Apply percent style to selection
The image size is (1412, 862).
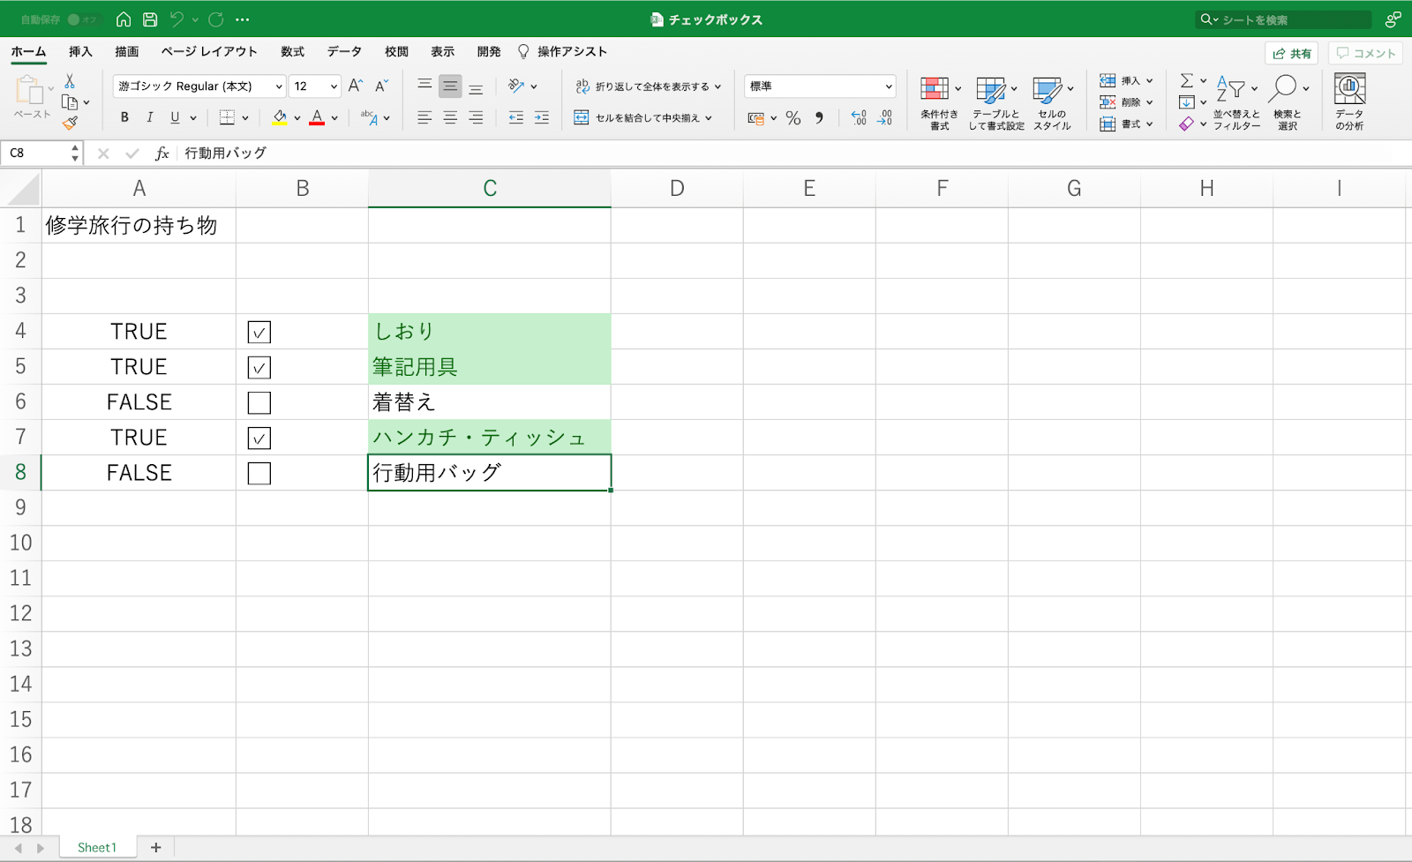tap(792, 117)
